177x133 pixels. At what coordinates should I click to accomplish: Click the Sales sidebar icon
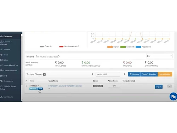[x=1, y=60]
